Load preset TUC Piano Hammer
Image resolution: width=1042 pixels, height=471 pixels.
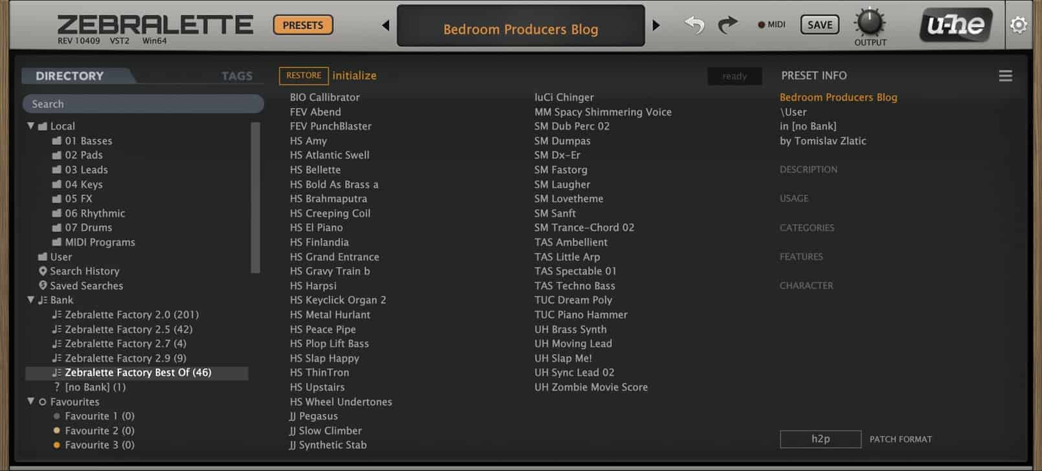581,314
